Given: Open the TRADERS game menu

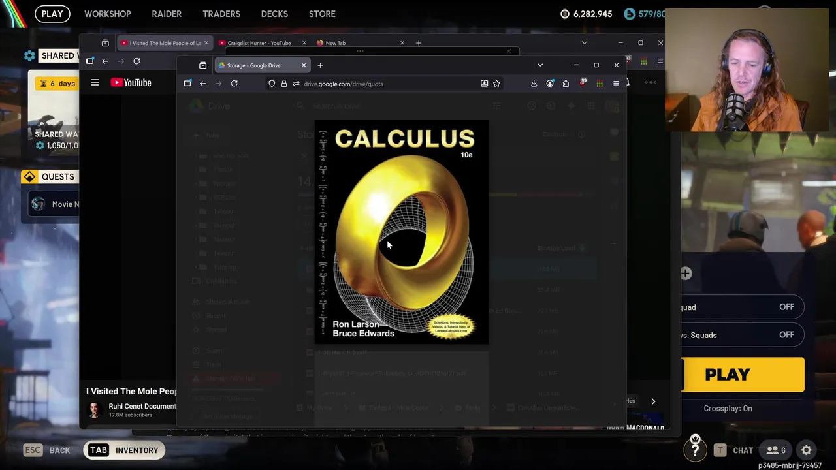Looking at the screenshot, I should point(221,14).
